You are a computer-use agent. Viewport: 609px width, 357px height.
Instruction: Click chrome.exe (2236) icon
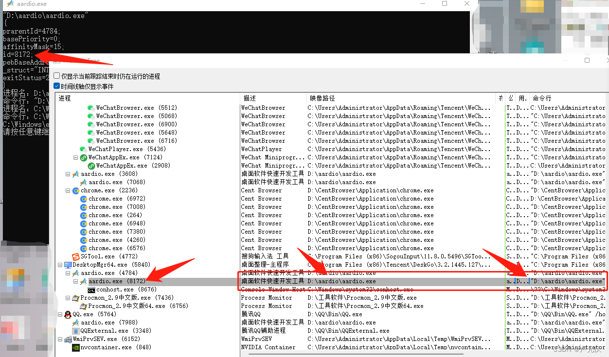tap(75, 190)
